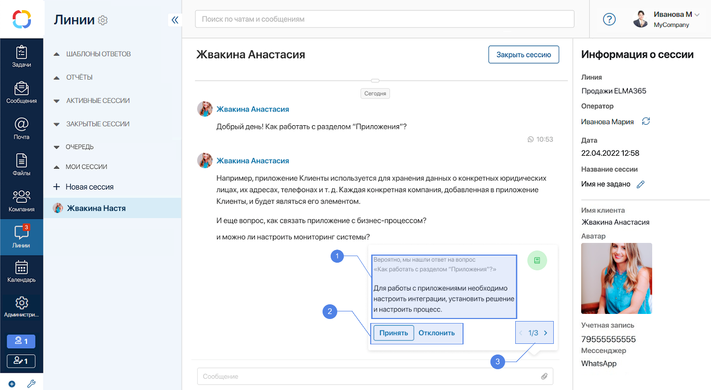Open the Файлы section
Viewport: 711px width, 390px height.
[x=21, y=165]
